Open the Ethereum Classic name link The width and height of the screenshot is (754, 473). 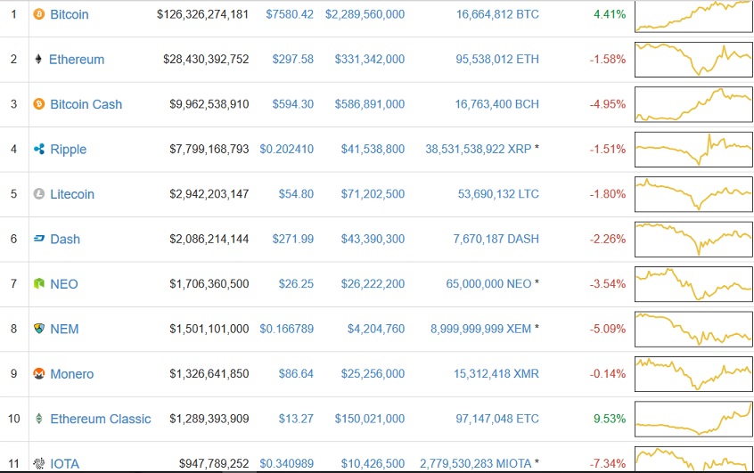(101, 419)
